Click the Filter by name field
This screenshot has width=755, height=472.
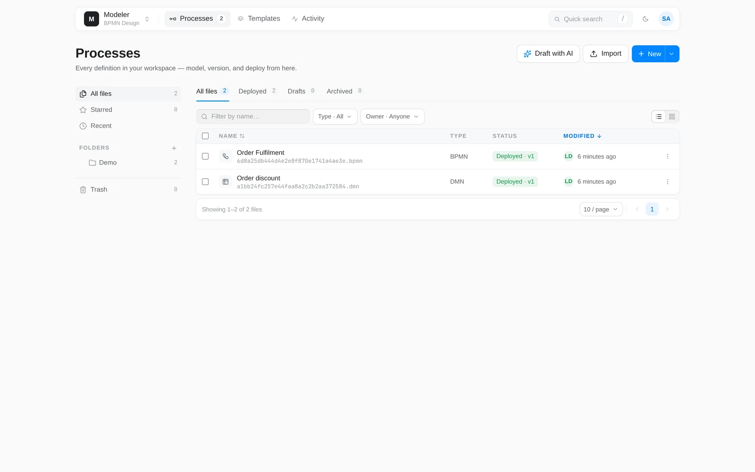click(x=253, y=117)
